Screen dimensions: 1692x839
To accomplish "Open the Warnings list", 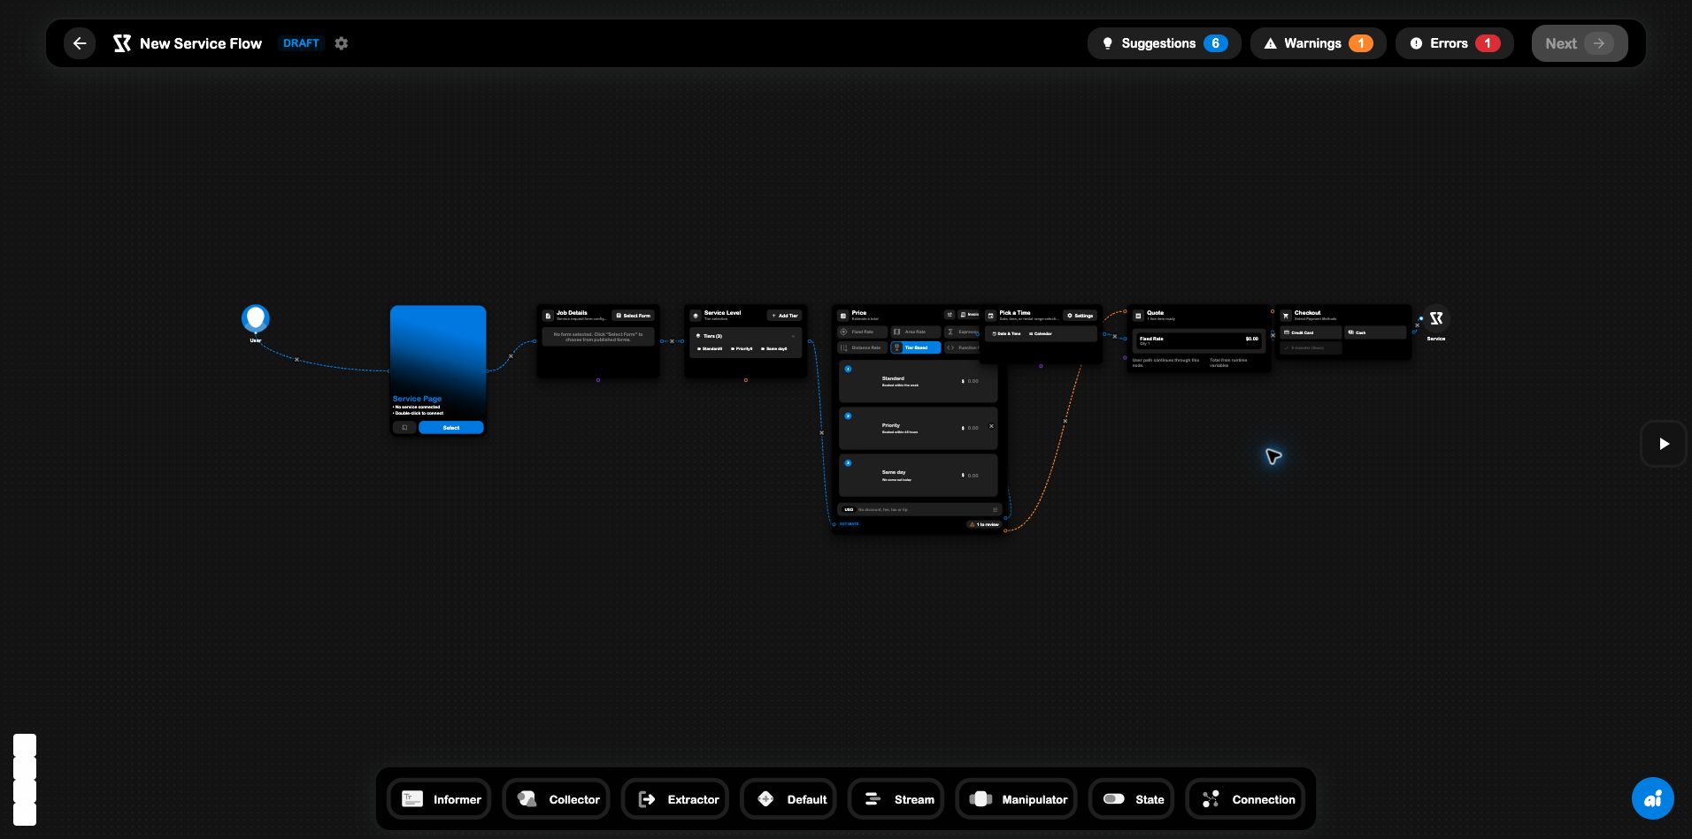I will point(1318,43).
